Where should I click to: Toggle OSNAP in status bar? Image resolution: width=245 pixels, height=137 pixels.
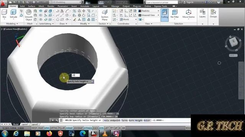[69, 128]
